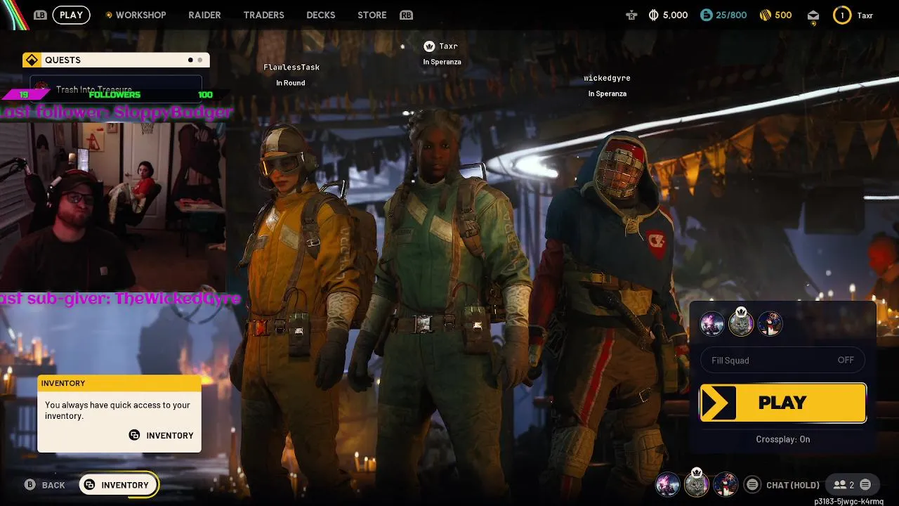Click the LB bumper navigation icon
899x506 pixels.
tap(40, 15)
